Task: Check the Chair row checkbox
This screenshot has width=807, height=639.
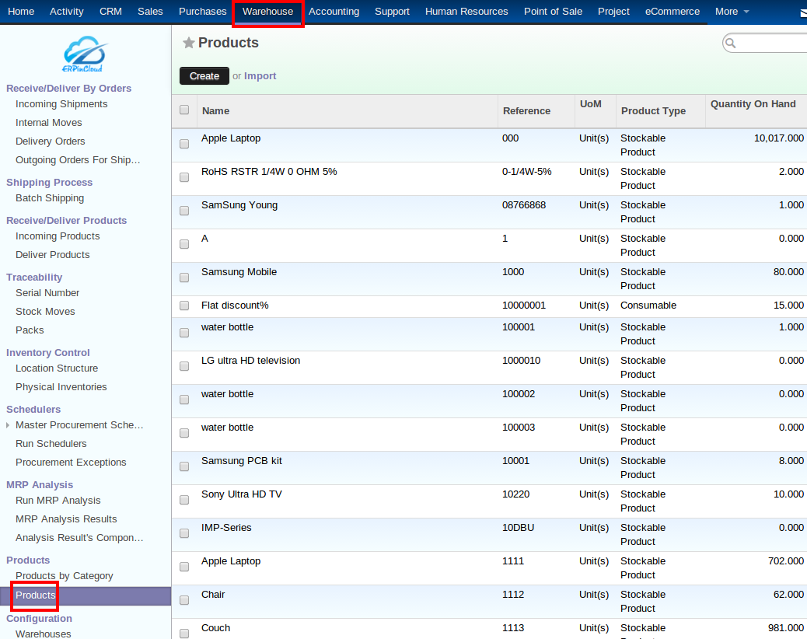Action: [184, 600]
